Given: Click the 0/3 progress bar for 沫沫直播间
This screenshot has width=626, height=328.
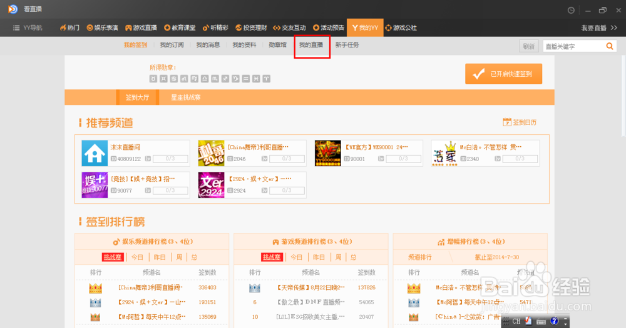Looking at the screenshot, I should (170, 159).
